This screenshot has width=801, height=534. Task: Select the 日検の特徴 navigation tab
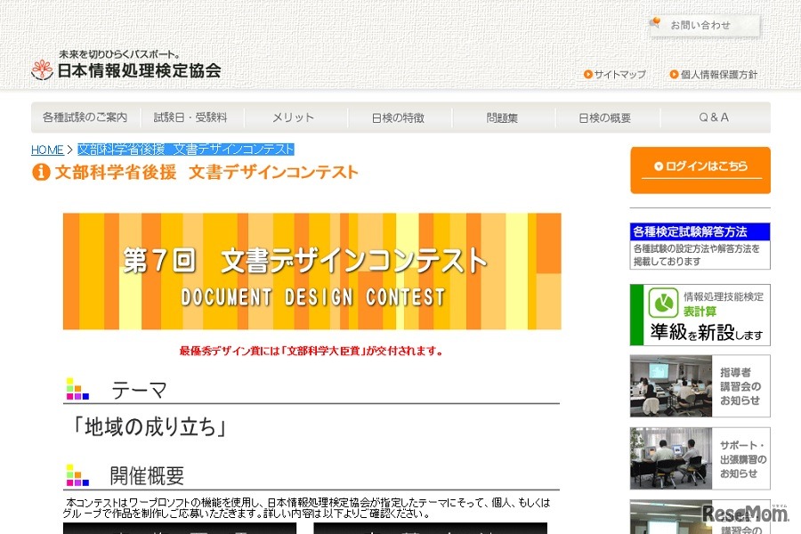pos(398,117)
